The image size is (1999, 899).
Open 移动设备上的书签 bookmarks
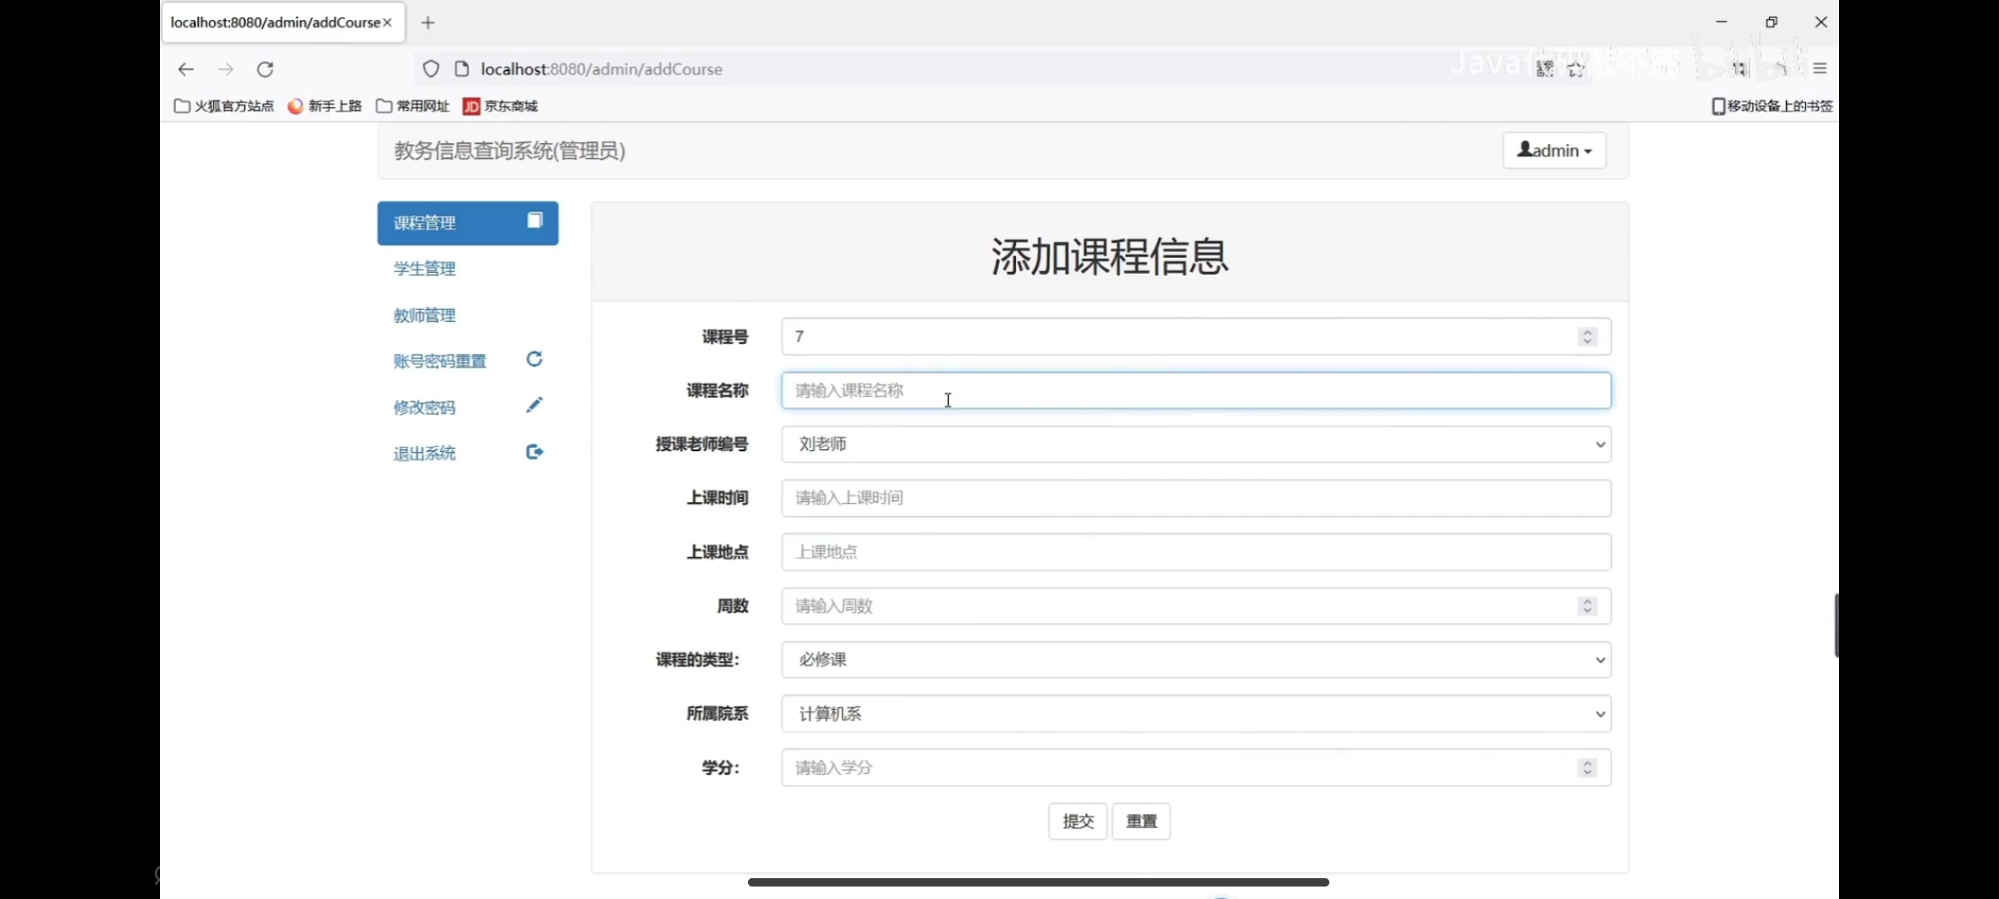[1772, 106]
